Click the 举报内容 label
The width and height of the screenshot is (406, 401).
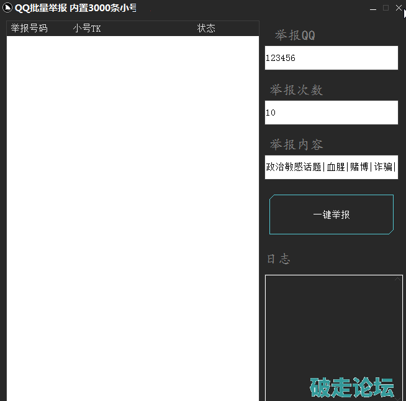(x=296, y=145)
